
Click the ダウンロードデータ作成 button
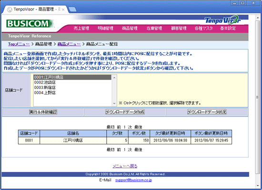(x=125, y=112)
